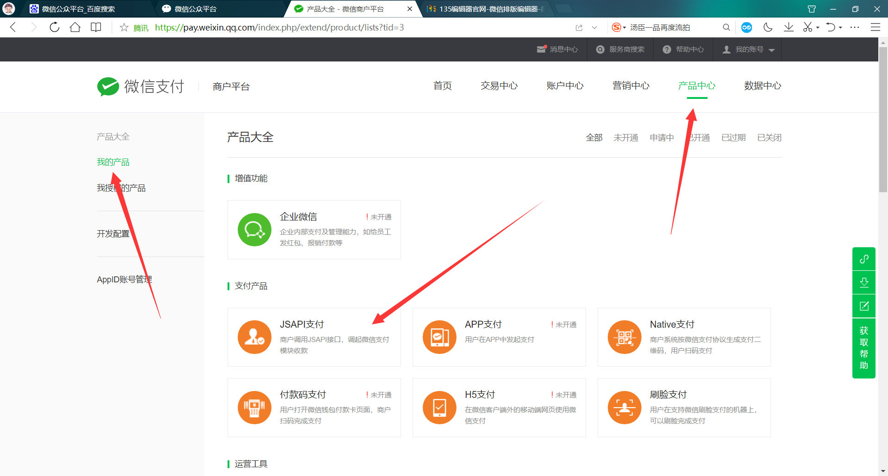Open the APP支付 orange icon
This screenshot has height=476, width=888.
[x=439, y=337]
